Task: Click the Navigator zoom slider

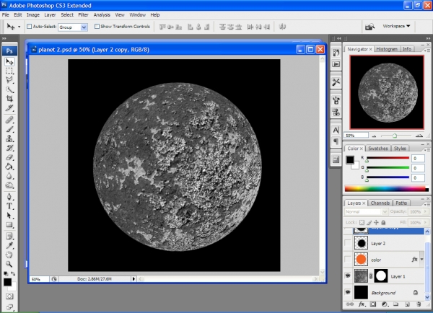Action: [395, 136]
